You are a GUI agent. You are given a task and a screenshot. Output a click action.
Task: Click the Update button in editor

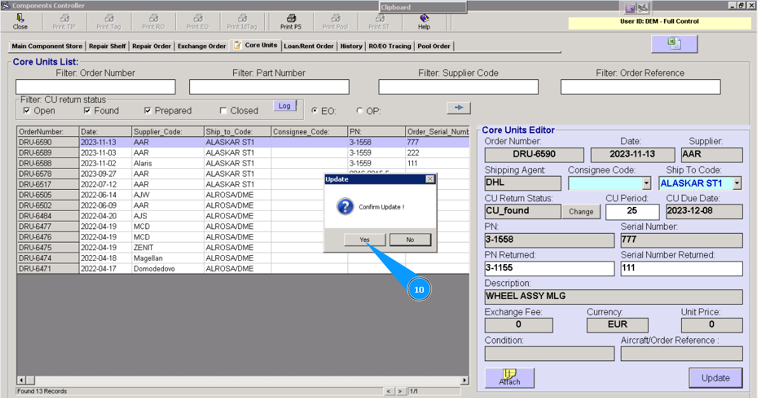pyautogui.click(x=715, y=378)
